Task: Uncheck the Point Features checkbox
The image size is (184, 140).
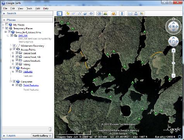Action: 17,85
